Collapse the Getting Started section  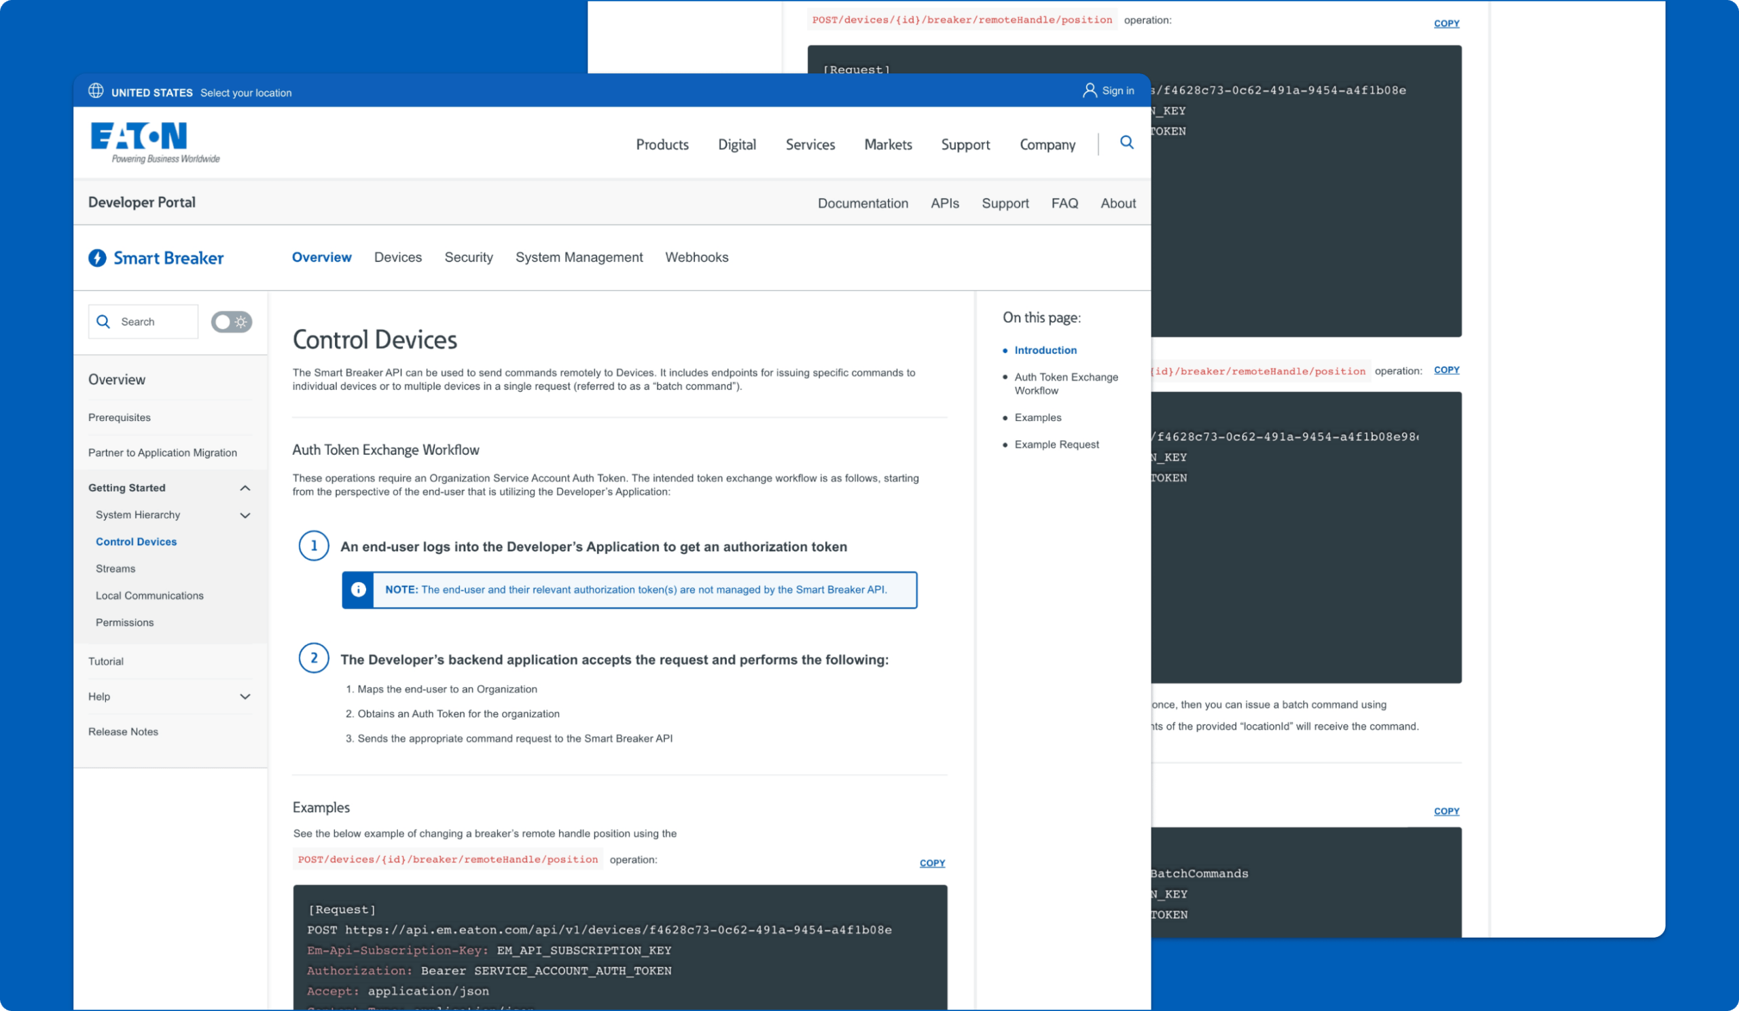click(245, 488)
